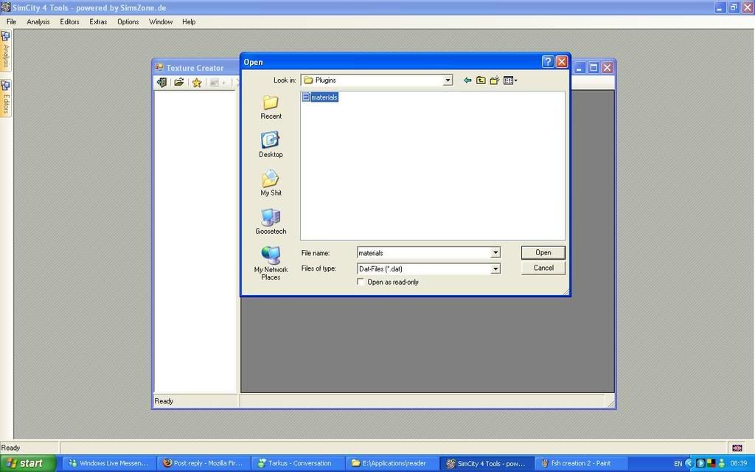Minimize the Texture Creator window
The width and height of the screenshot is (755, 472).
point(580,68)
